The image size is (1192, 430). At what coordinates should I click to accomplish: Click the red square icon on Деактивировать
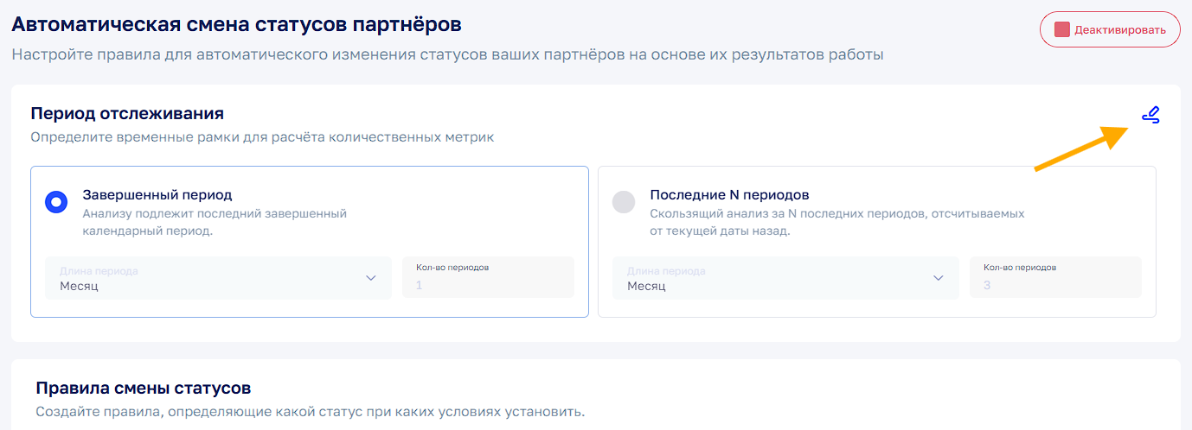1062,30
